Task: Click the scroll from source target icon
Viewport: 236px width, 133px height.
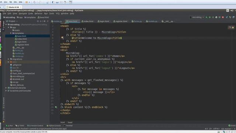Action: (38, 21)
